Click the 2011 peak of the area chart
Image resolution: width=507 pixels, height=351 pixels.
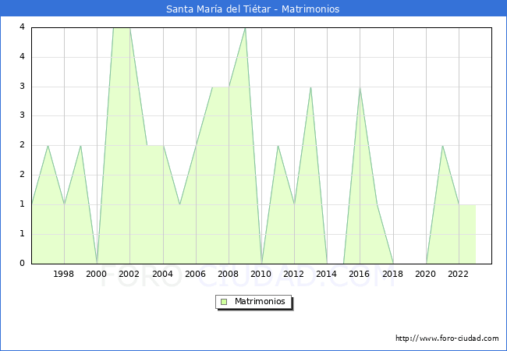tap(278, 146)
